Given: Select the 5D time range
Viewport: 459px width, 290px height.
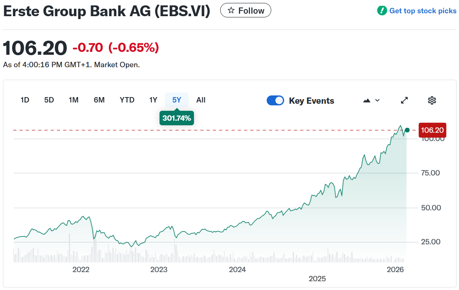Looking at the screenshot, I should [49, 100].
